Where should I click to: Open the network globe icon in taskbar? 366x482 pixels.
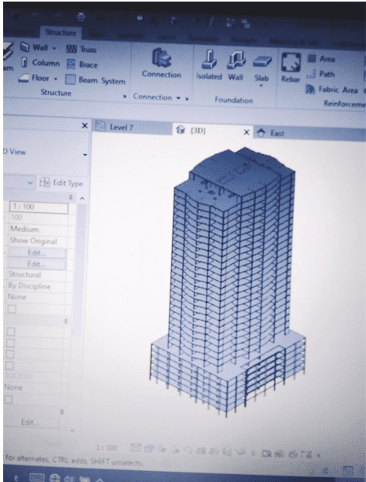[55, 478]
